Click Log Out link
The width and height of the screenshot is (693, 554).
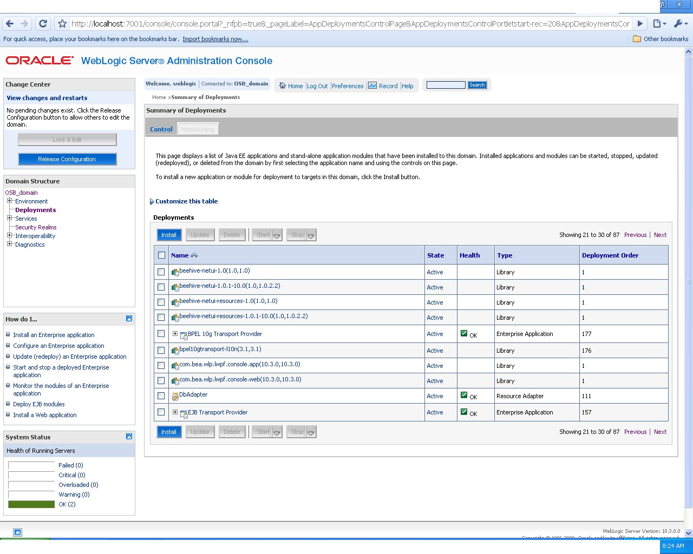pos(317,86)
